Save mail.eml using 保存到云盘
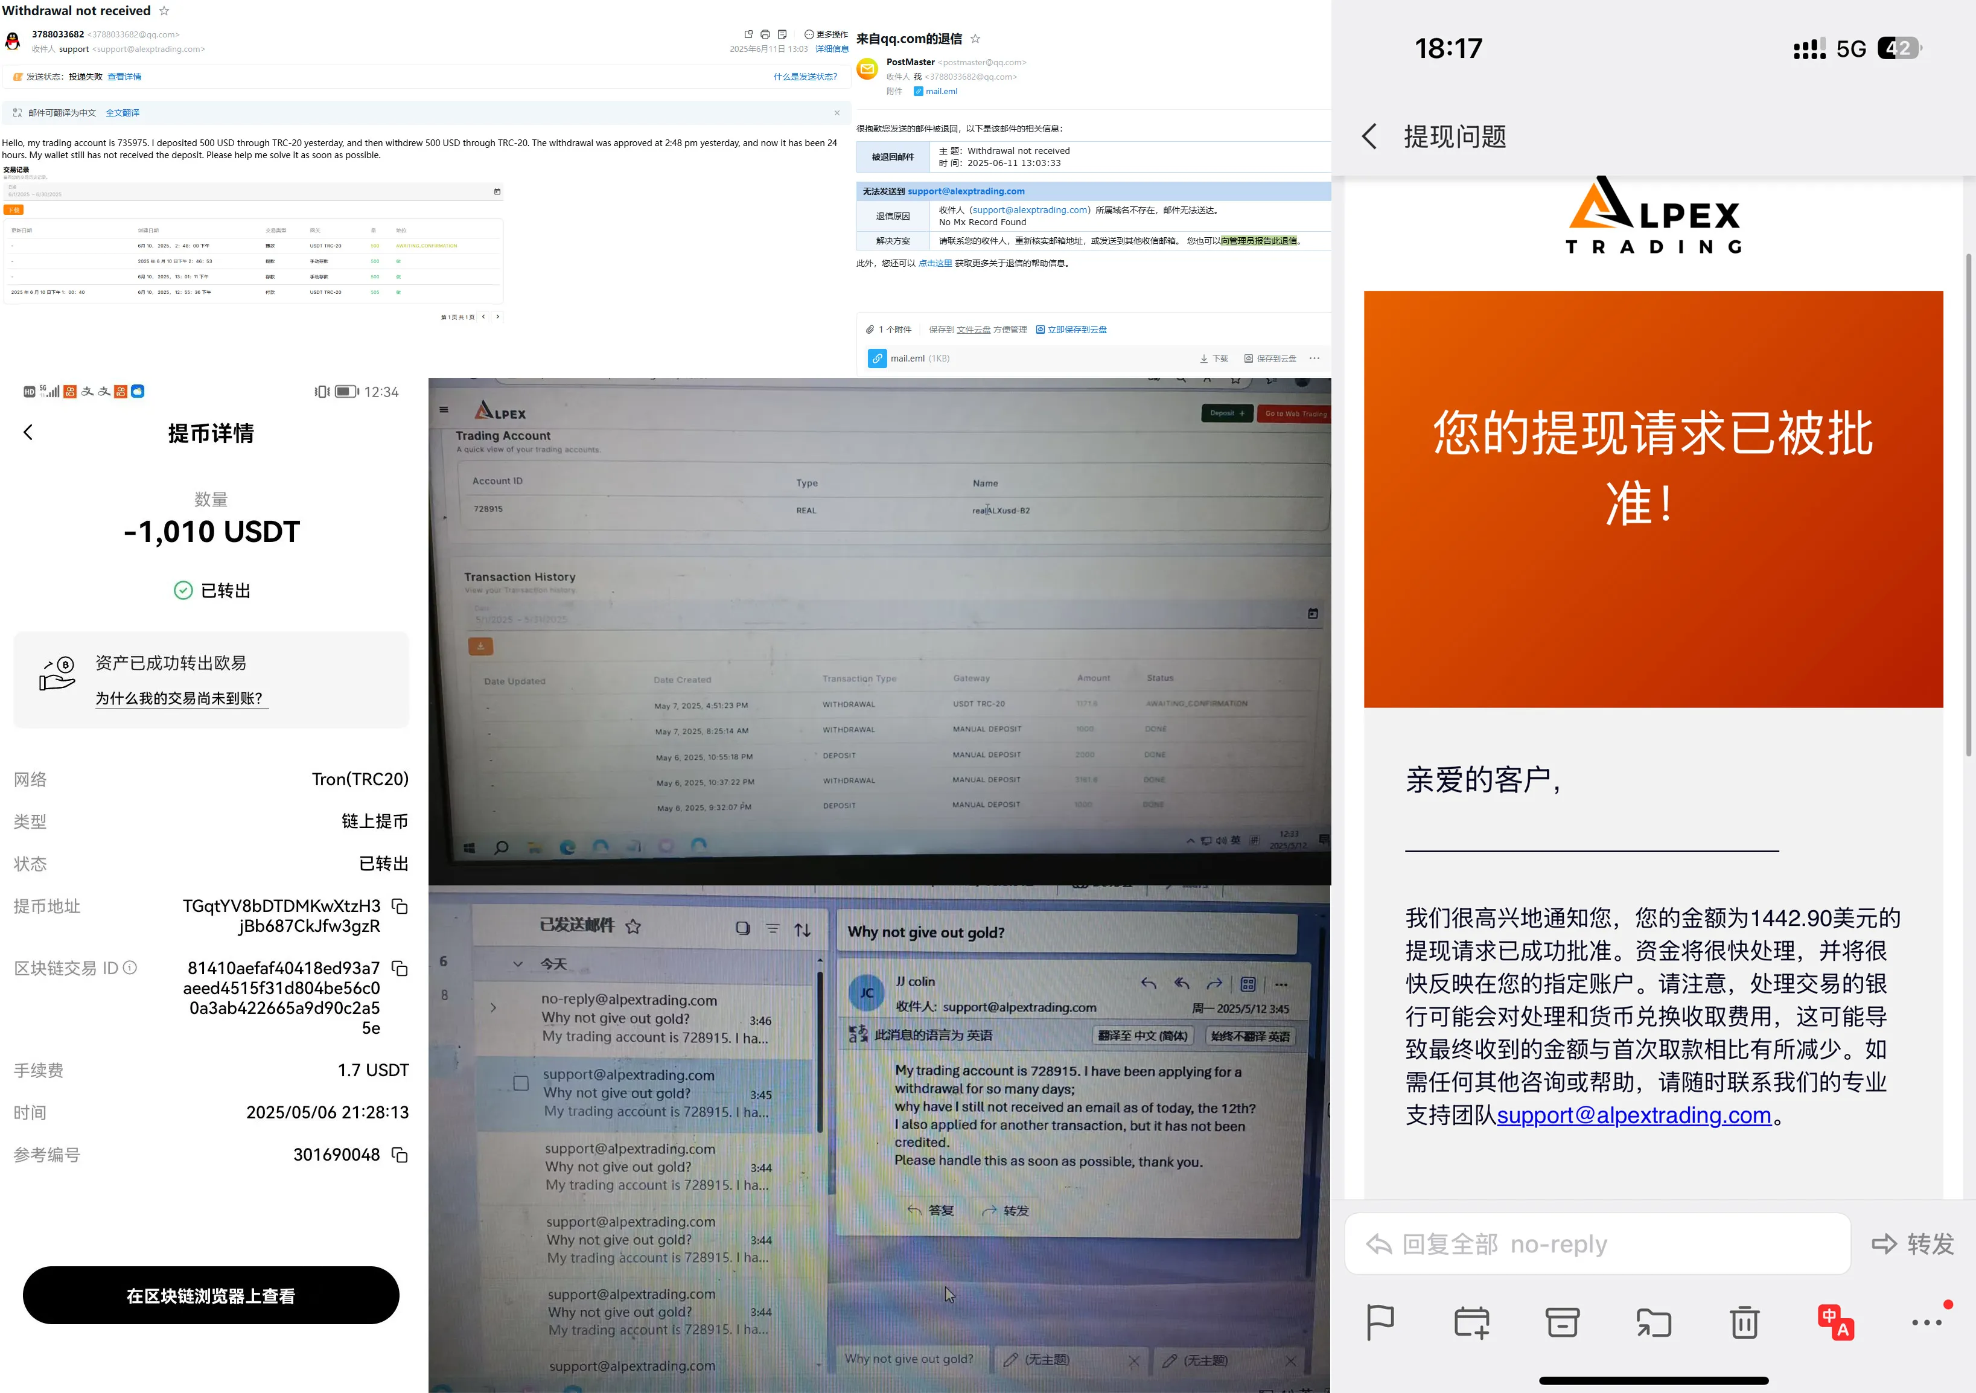Image resolution: width=1976 pixels, height=1393 pixels. pyautogui.click(x=1270, y=359)
